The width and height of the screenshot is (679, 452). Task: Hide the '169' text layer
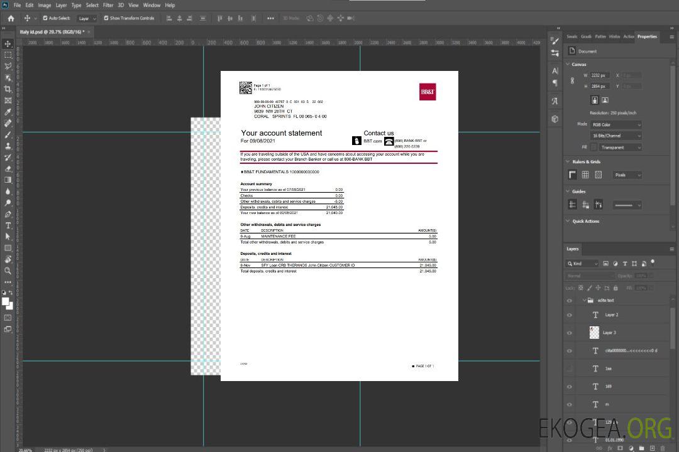(x=570, y=387)
